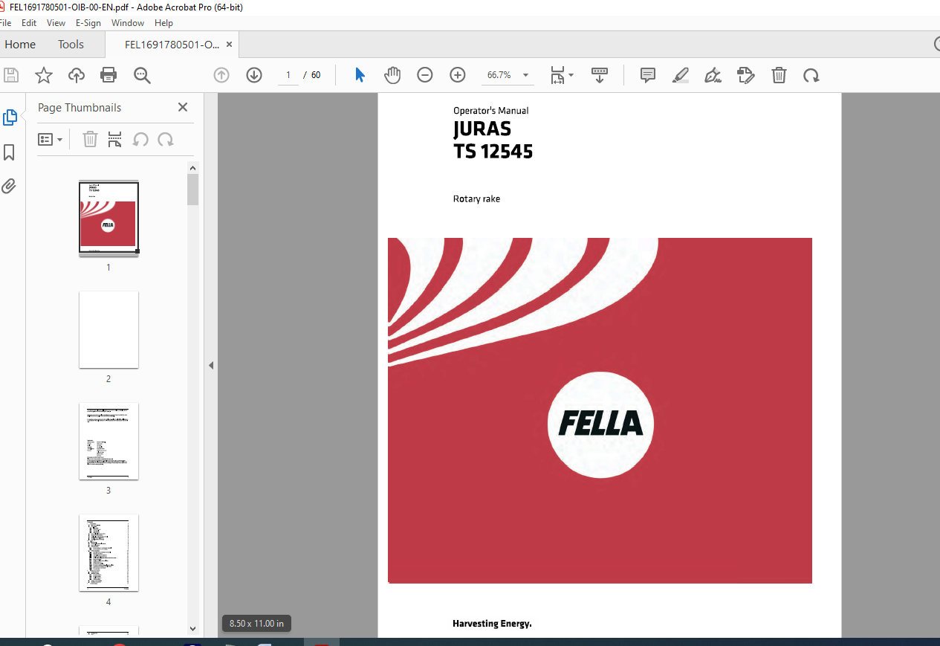The height and width of the screenshot is (646, 940).
Task: Zoom out with the minus button
Action: [x=425, y=75]
